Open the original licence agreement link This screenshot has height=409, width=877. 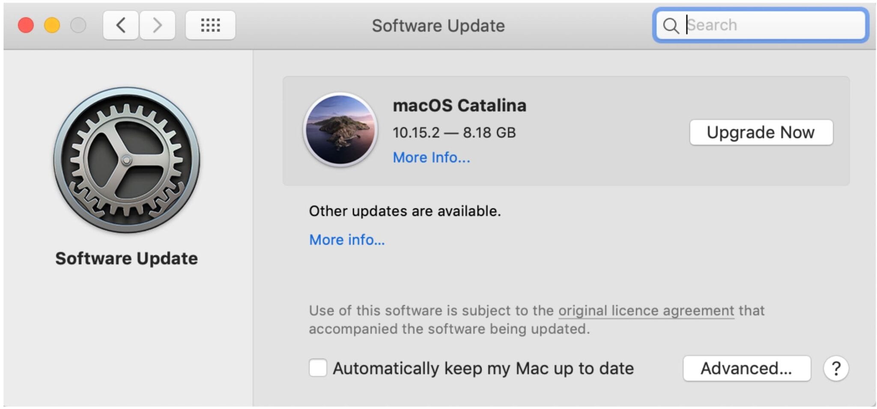coord(646,311)
